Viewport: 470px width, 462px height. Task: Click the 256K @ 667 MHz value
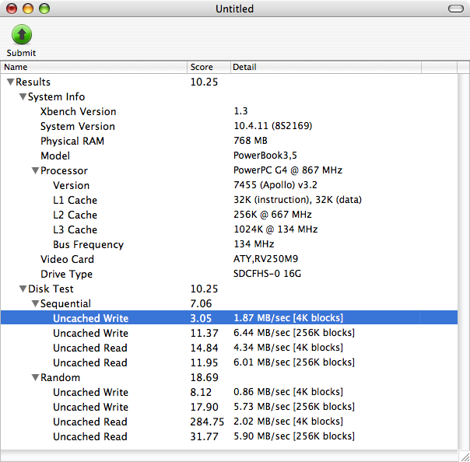pos(272,215)
